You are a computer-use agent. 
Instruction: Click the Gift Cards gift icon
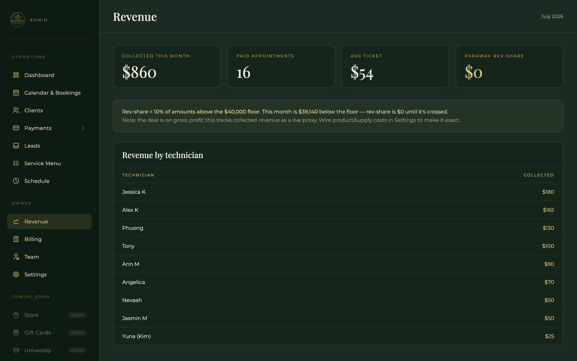[16, 333]
